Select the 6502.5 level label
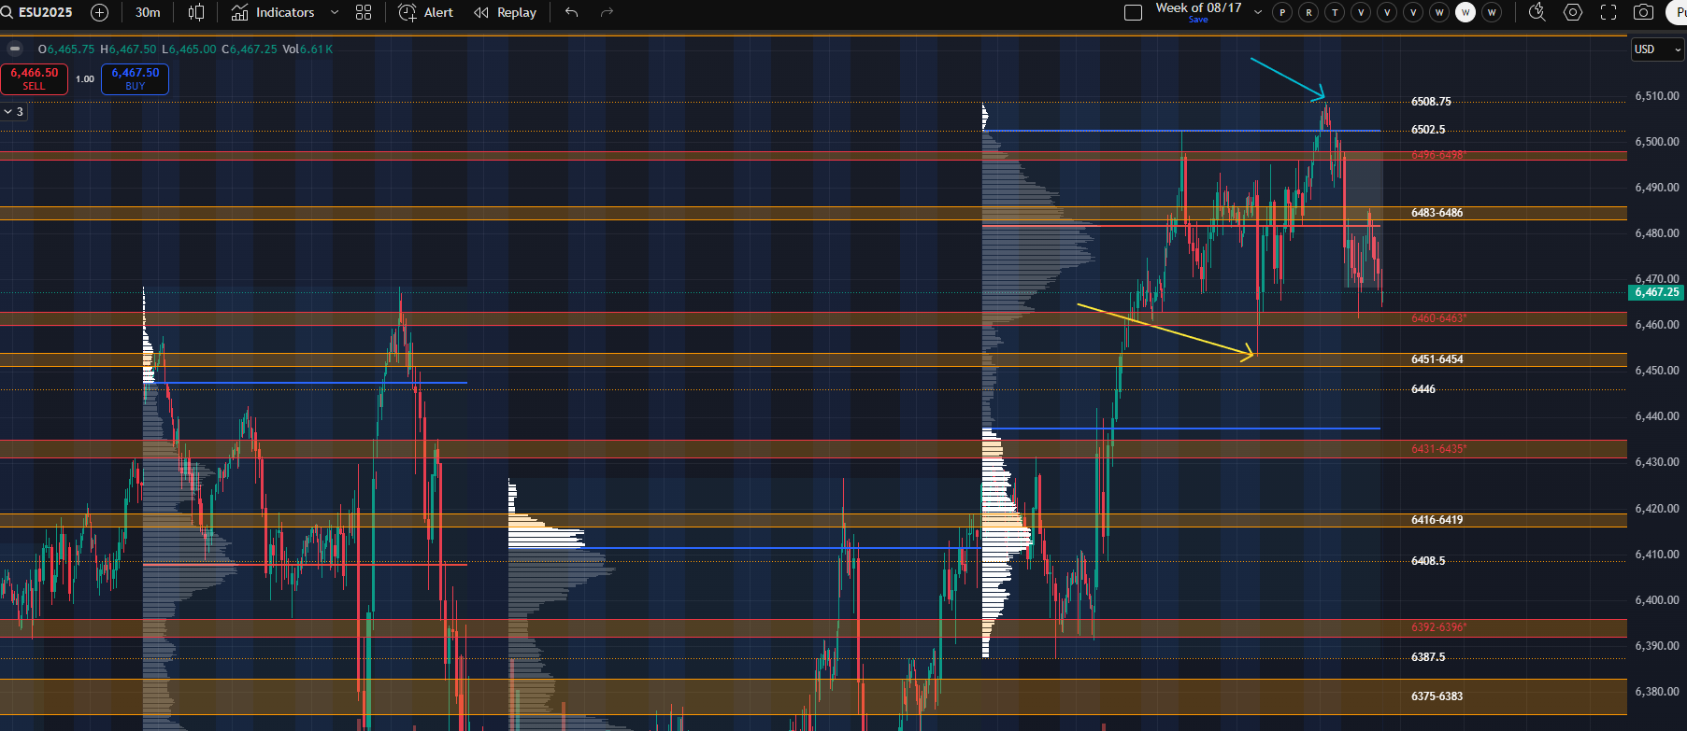Screen dimensions: 1687x731 pyautogui.click(x=1428, y=130)
